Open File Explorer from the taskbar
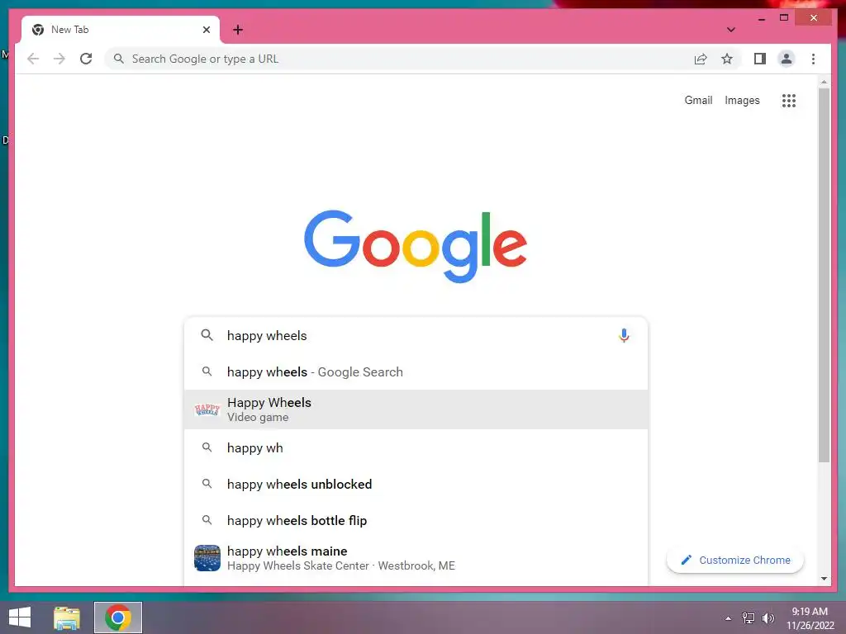The image size is (846, 634). coord(67,617)
